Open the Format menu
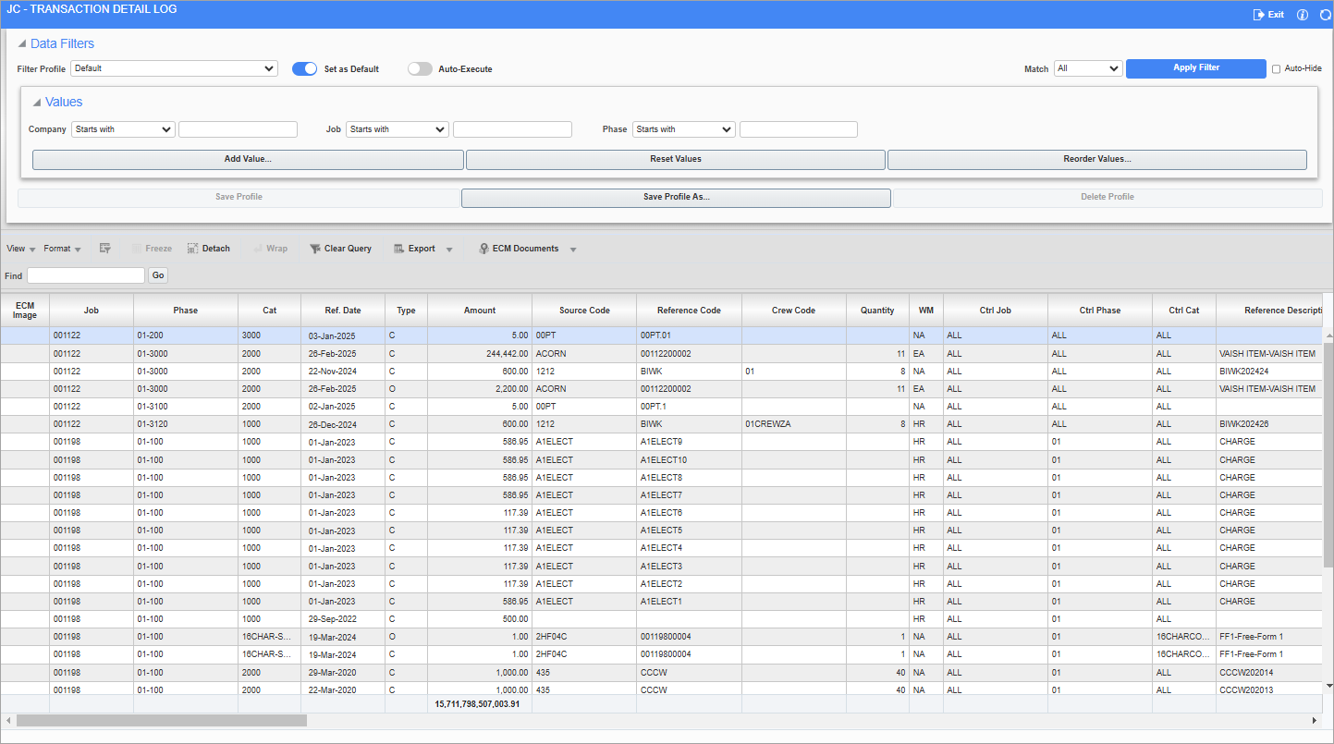Screen dimensions: 1334x744 (58, 248)
